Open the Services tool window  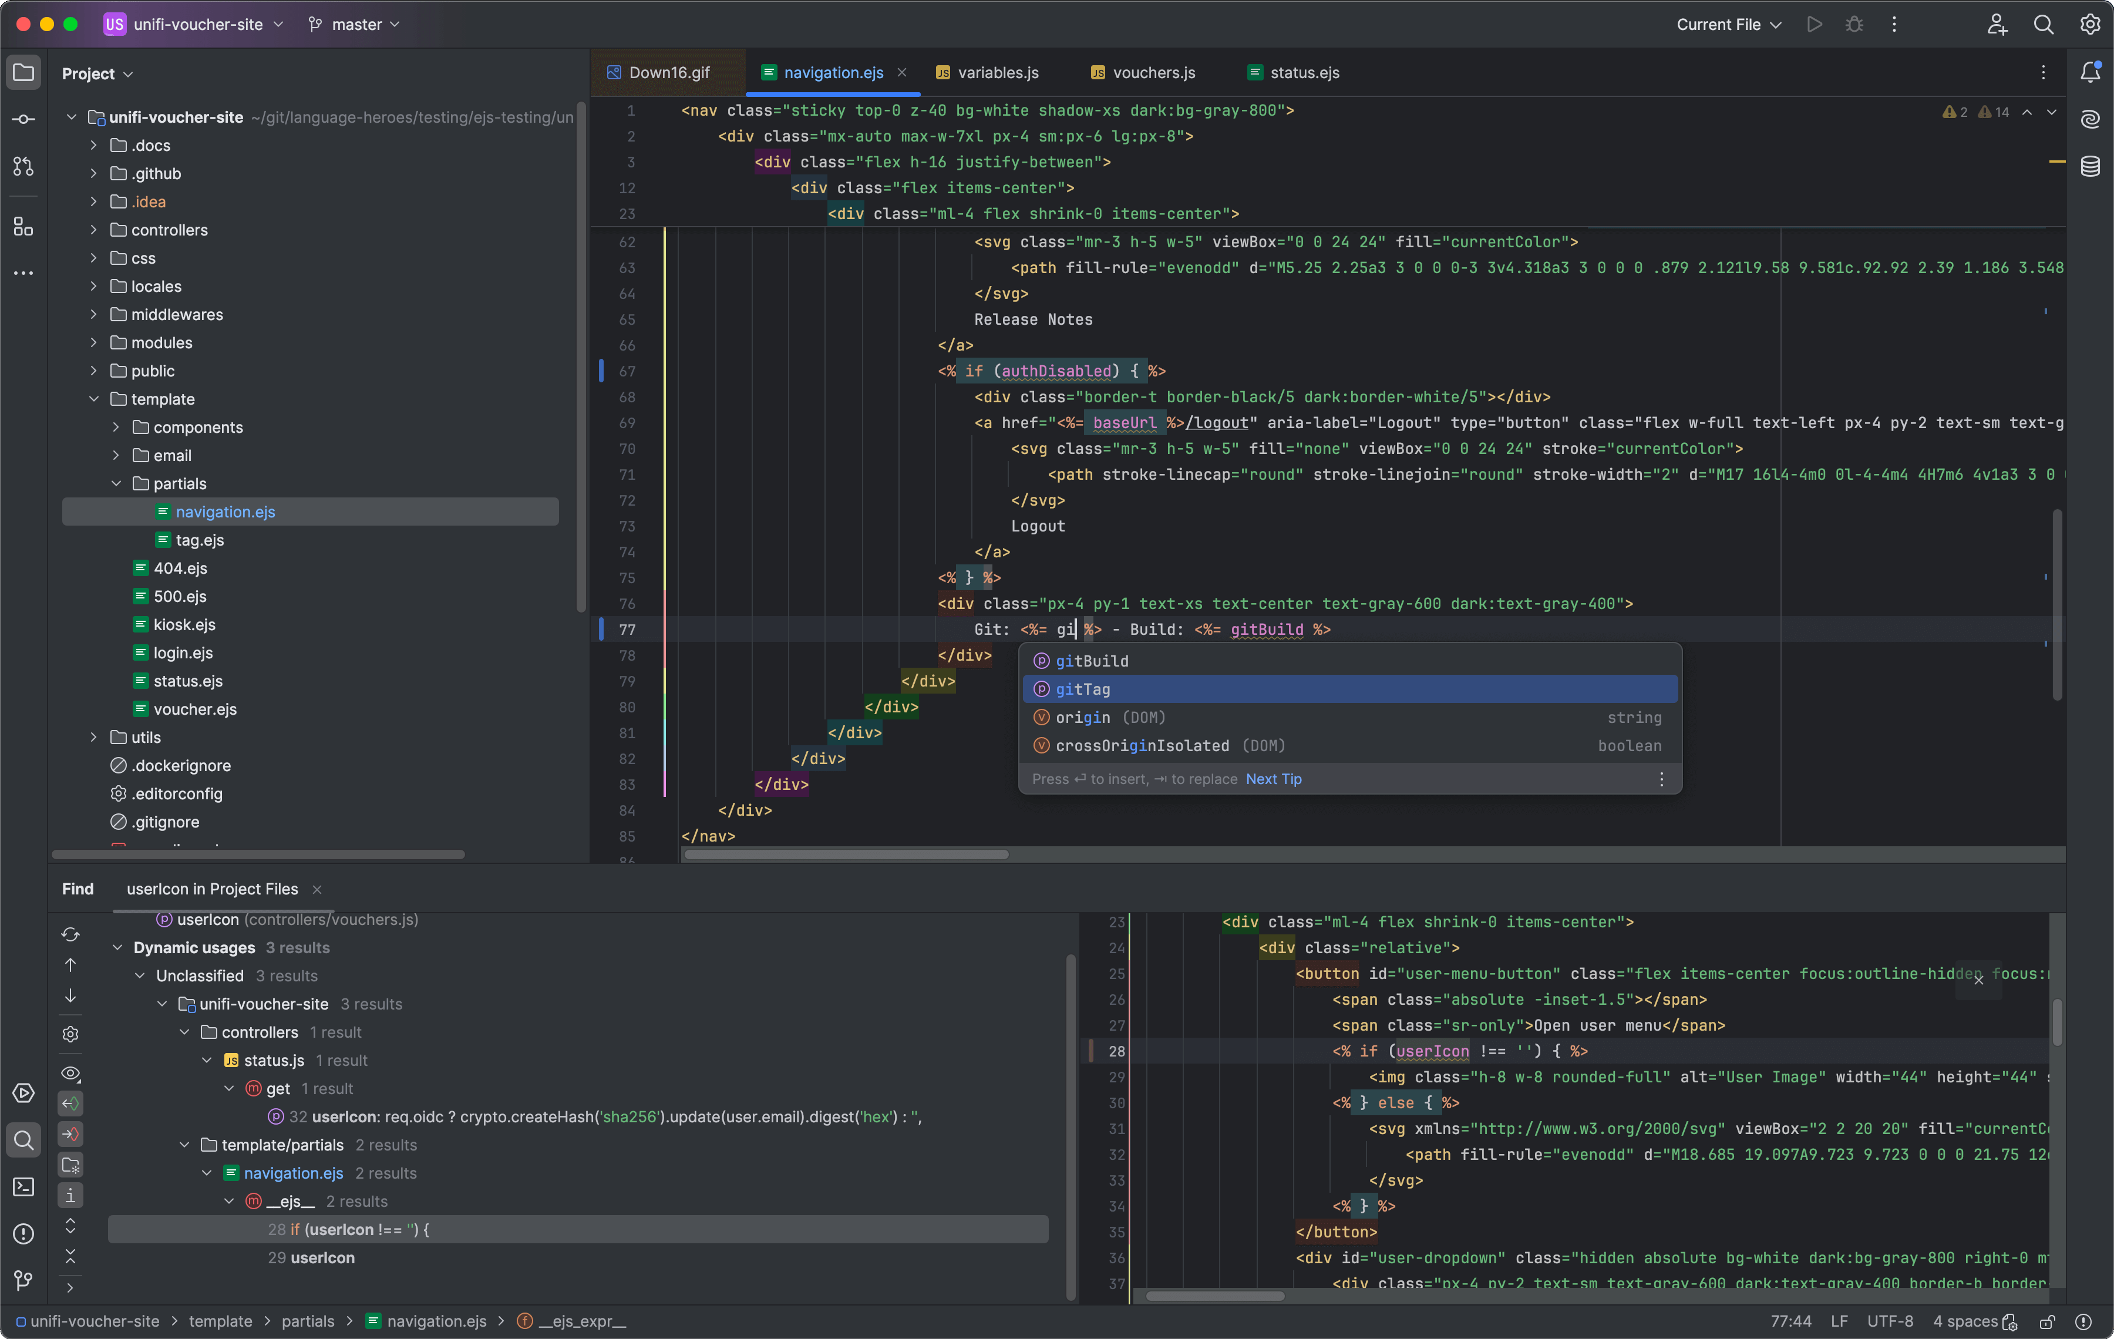tap(23, 1093)
